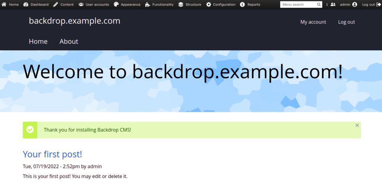Click the Content pencil icon
This screenshot has width=382, height=190.
coord(56,4)
